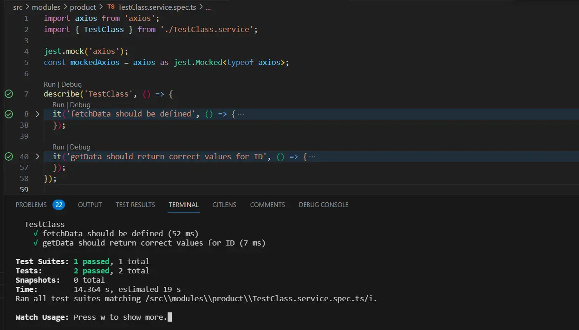This screenshot has width=579, height=330.
Task: Click passed-test icon next to getData test
Action: point(9,157)
